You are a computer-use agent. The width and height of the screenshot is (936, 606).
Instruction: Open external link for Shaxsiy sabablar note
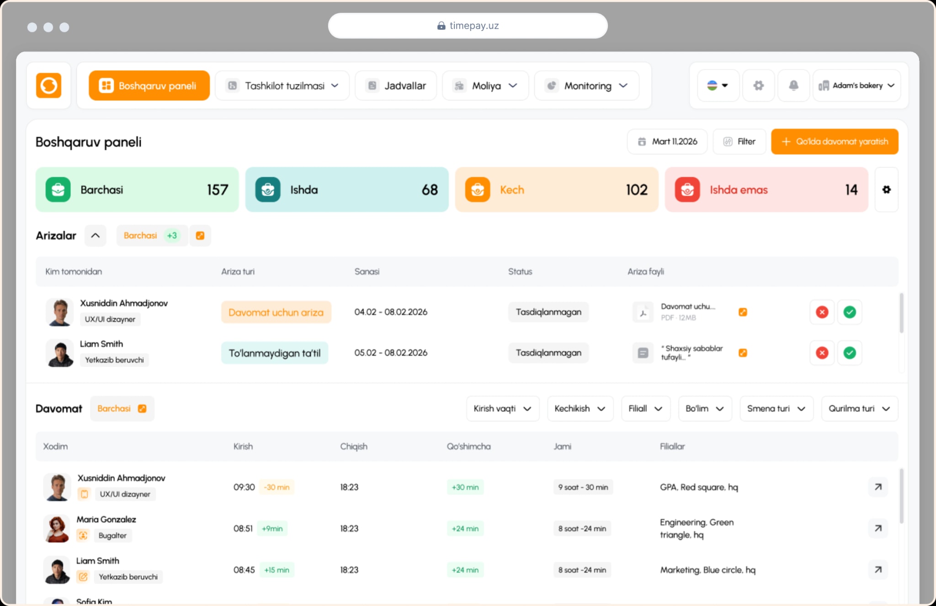743,353
